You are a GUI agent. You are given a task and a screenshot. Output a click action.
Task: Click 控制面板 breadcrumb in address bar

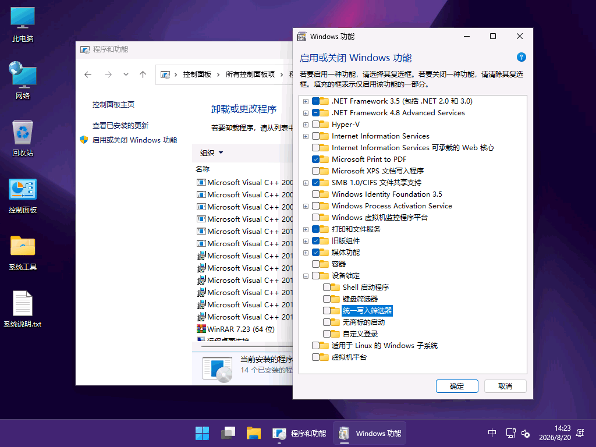point(197,74)
